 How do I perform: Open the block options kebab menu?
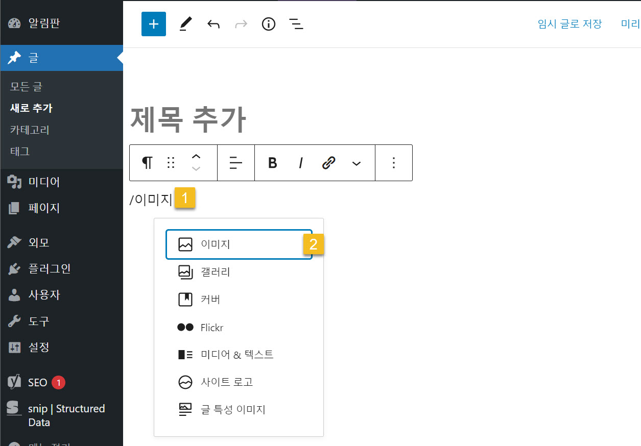coord(393,162)
